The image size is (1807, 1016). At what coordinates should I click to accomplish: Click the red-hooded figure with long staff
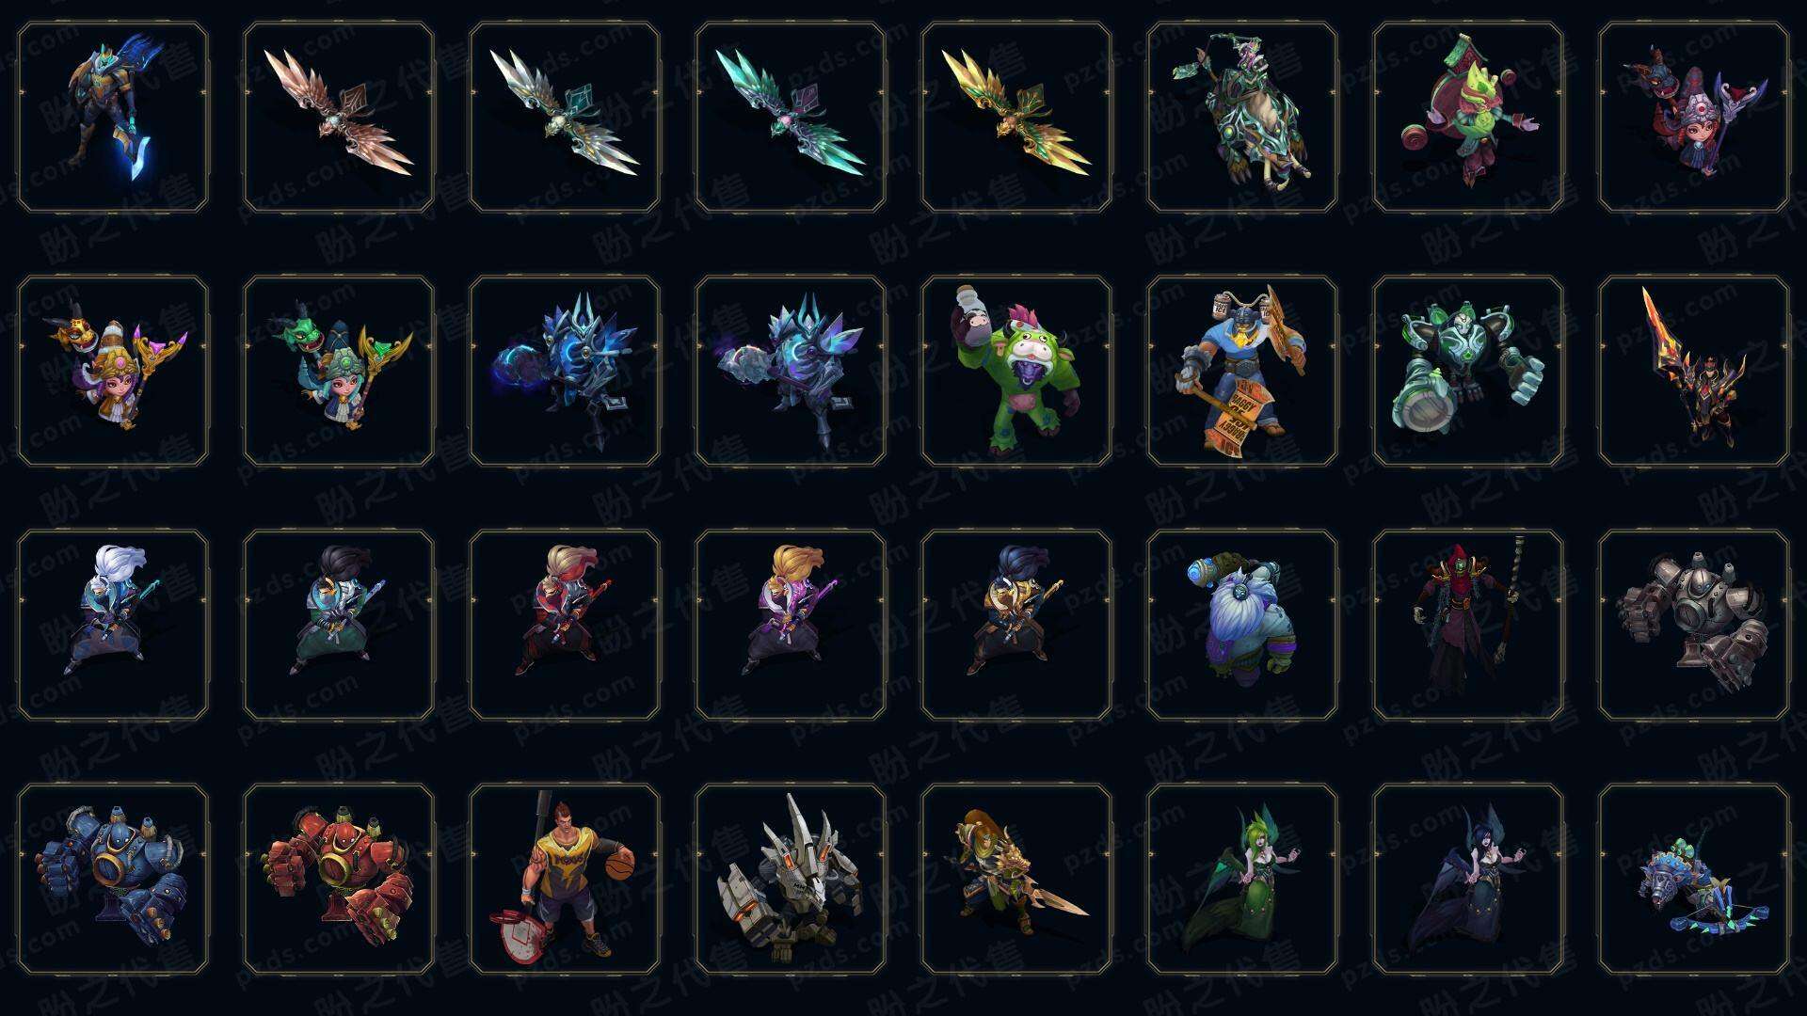tap(1468, 625)
